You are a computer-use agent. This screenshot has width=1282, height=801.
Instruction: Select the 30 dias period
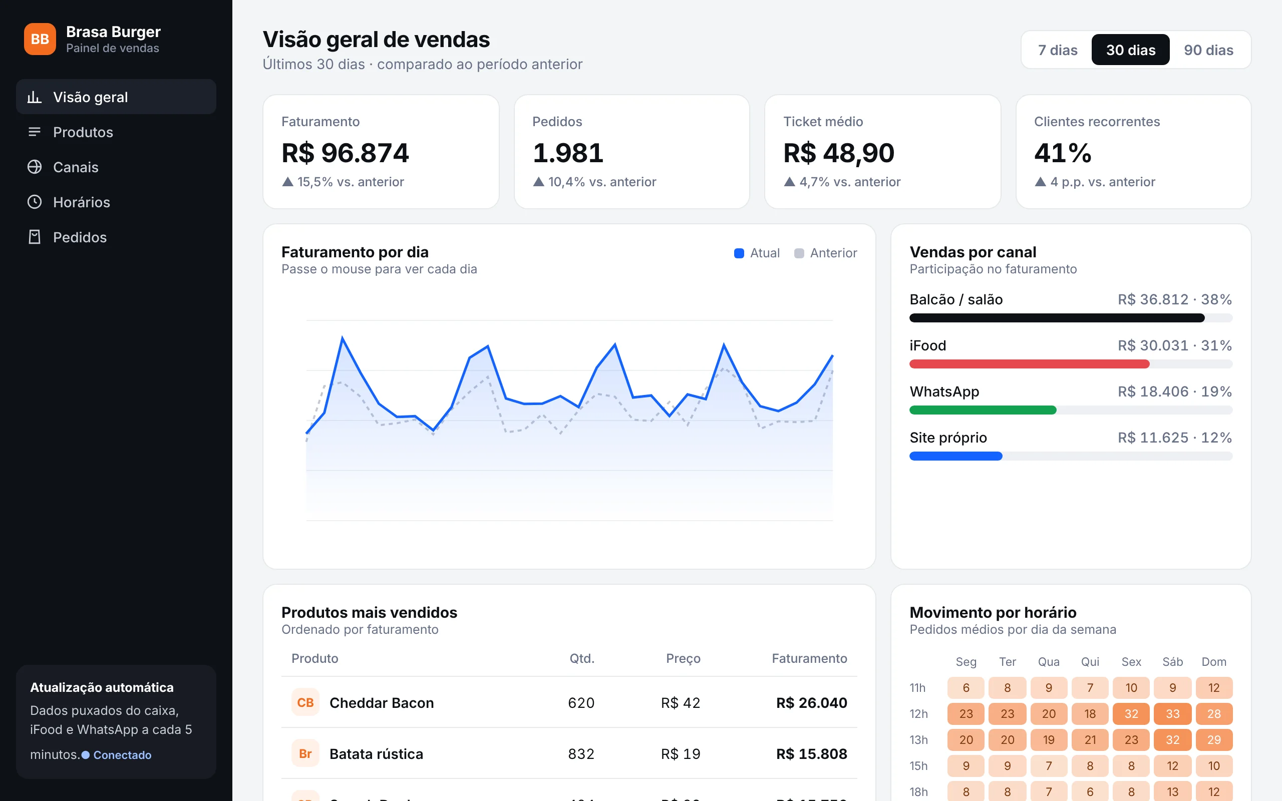[1130, 50]
